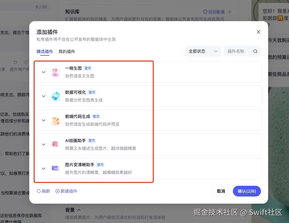Click the description 提升图片的清晰度，越模糊效果越好
This screenshot has height=223, width=289.
pos(99,172)
